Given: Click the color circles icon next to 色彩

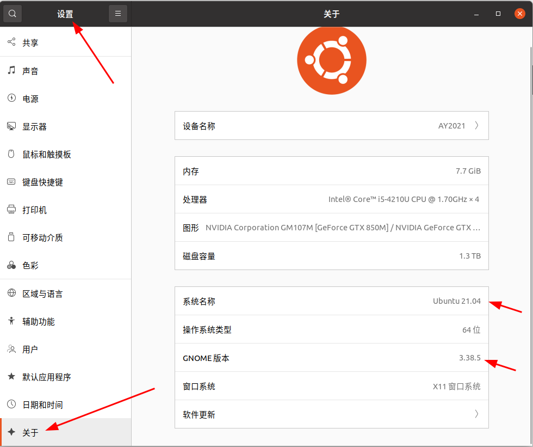Looking at the screenshot, I should [x=11, y=265].
